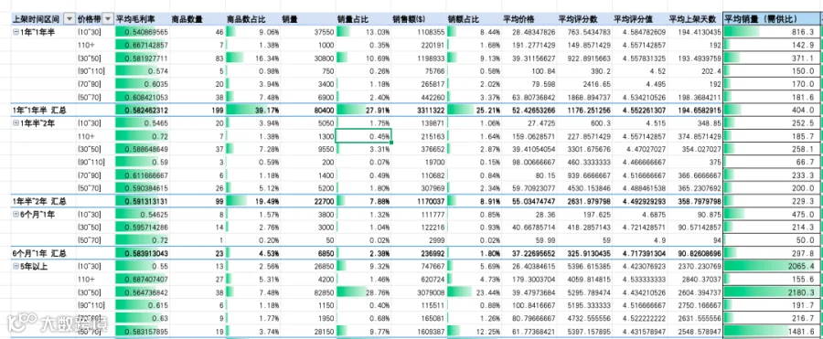Select the average price cell 28.48347826
Viewport: 823px width, 339px height.
529,32
